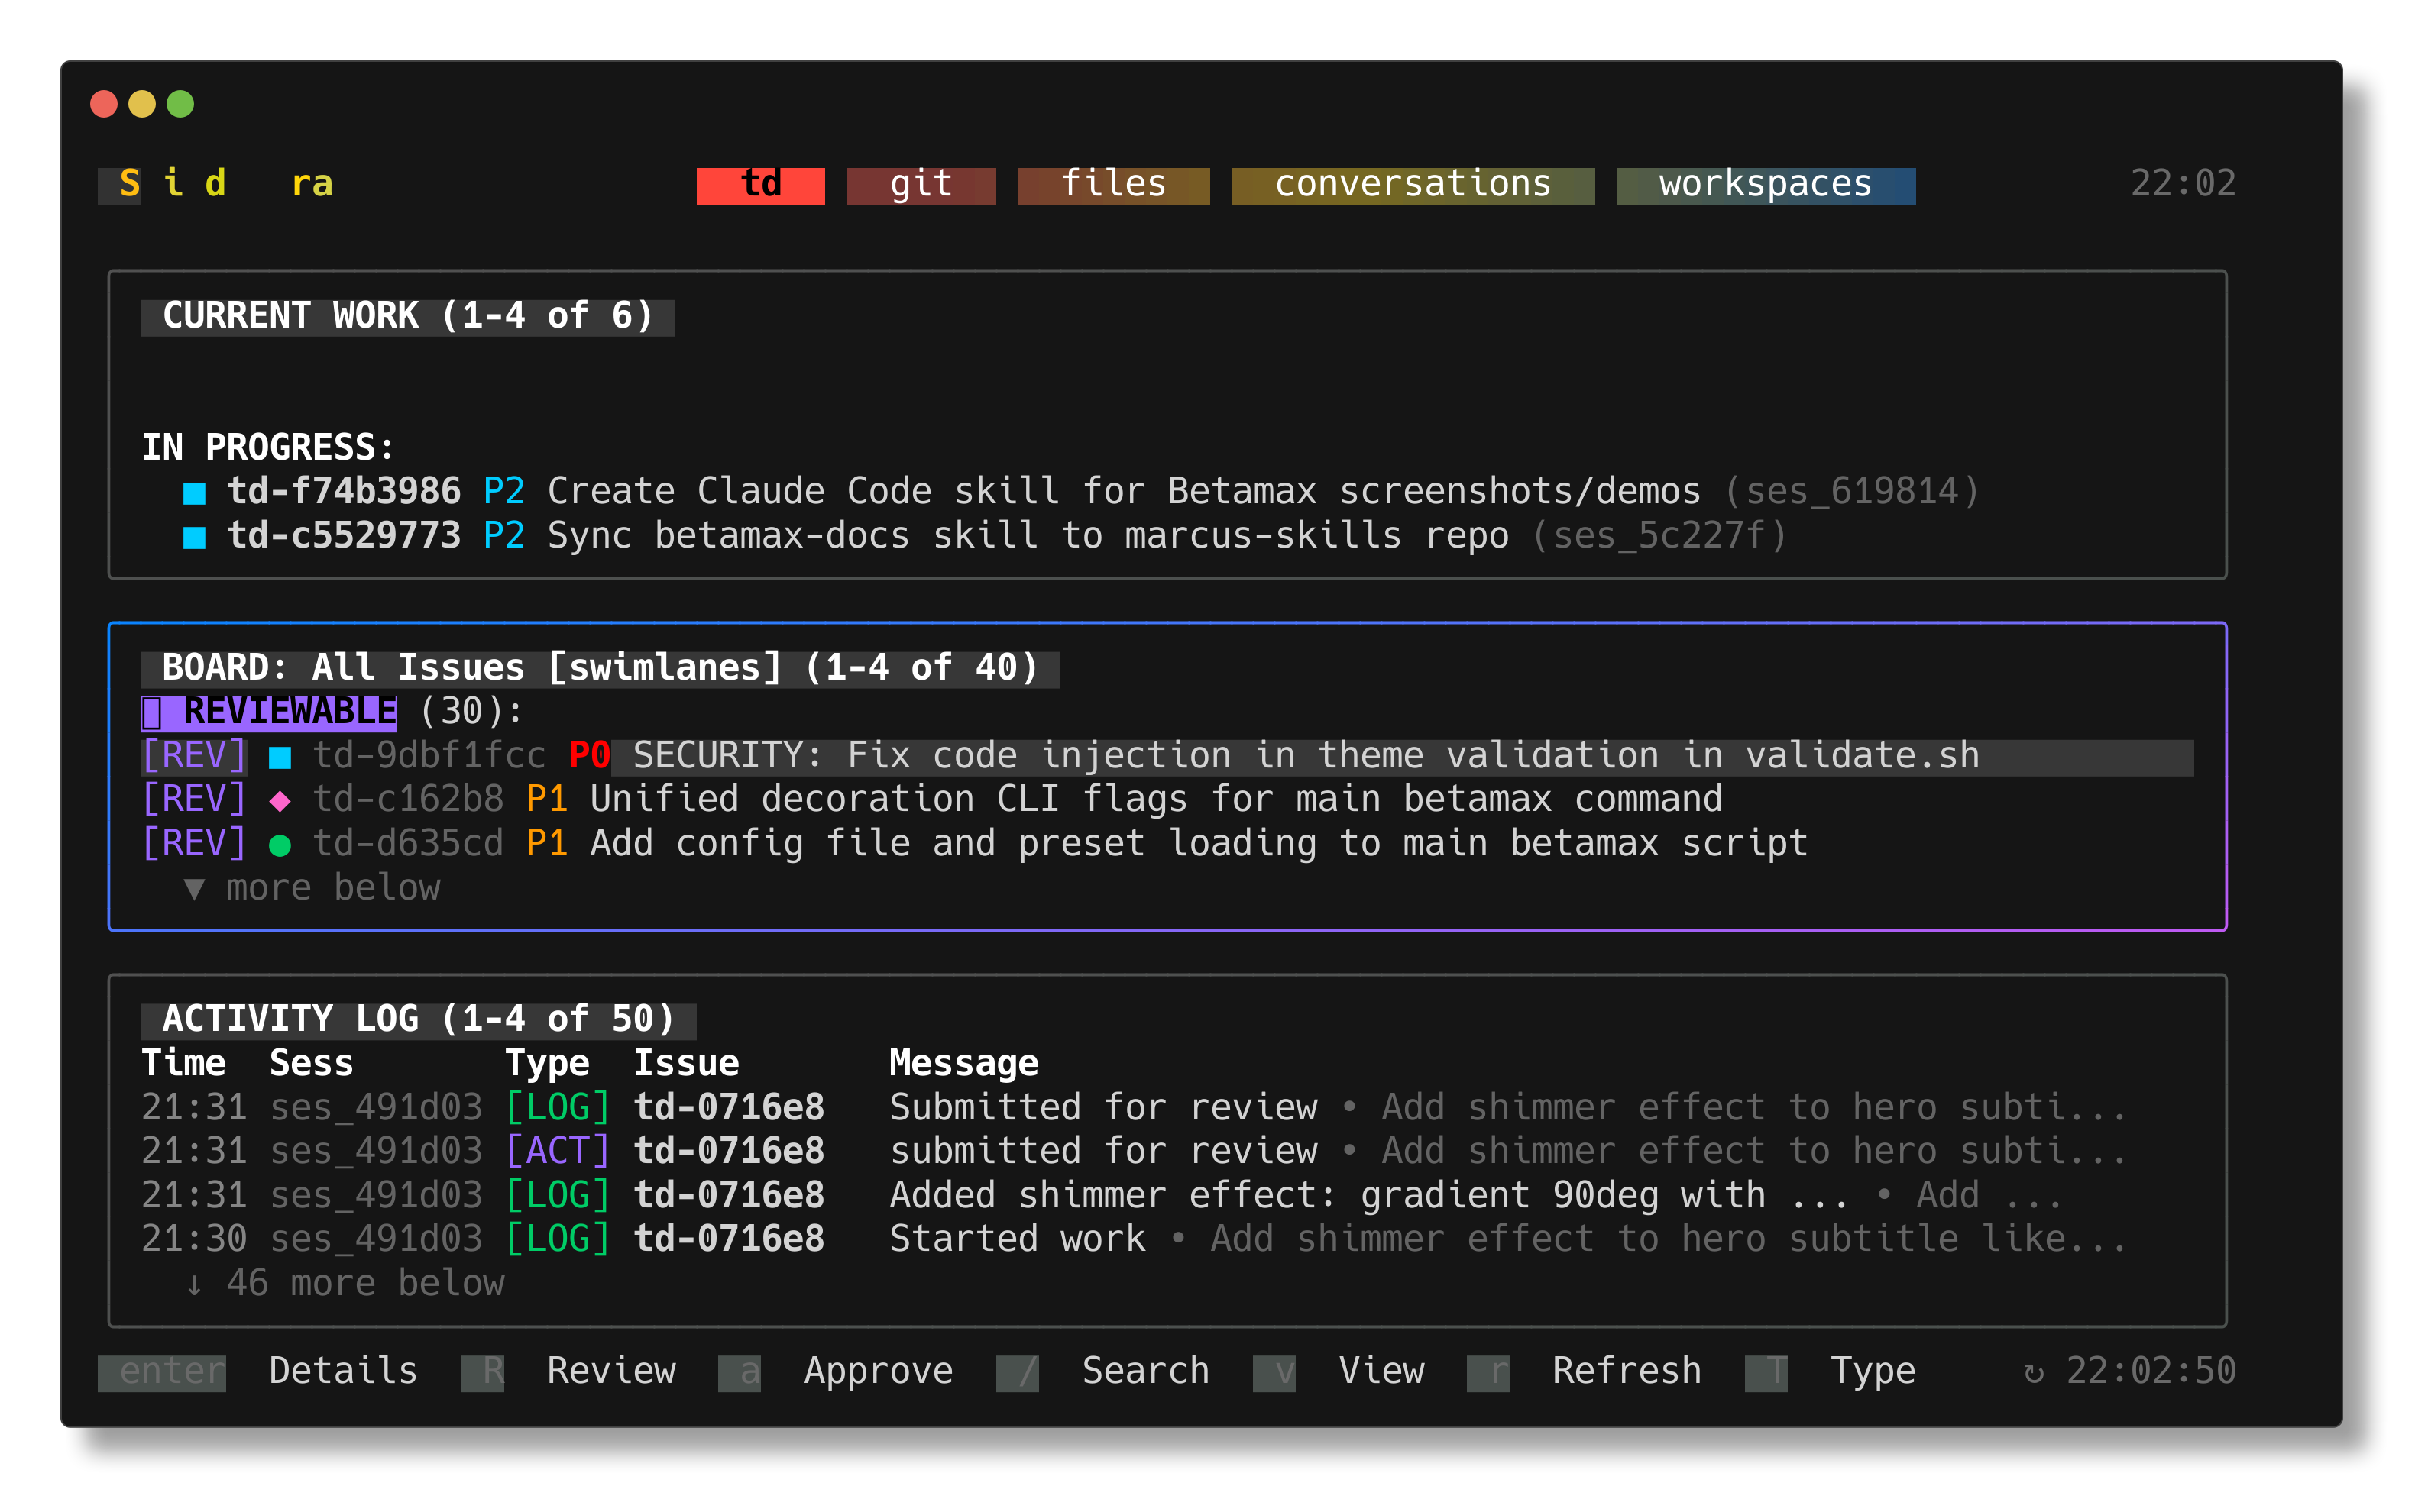Screen dimensions: 2428x1512
Task: Toggle the REVIEWABLE swimlane header
Action: (270, 712)
